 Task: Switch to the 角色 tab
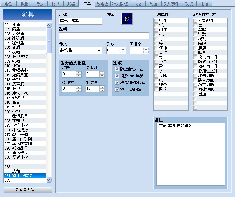tap(8, 4)
